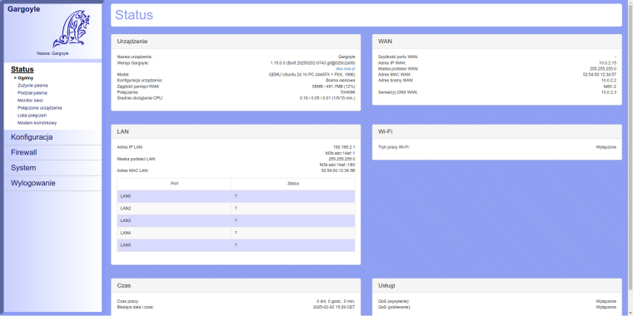Click the Czas panel header
This screenshot has width=633, height=316.
[236, 285]
